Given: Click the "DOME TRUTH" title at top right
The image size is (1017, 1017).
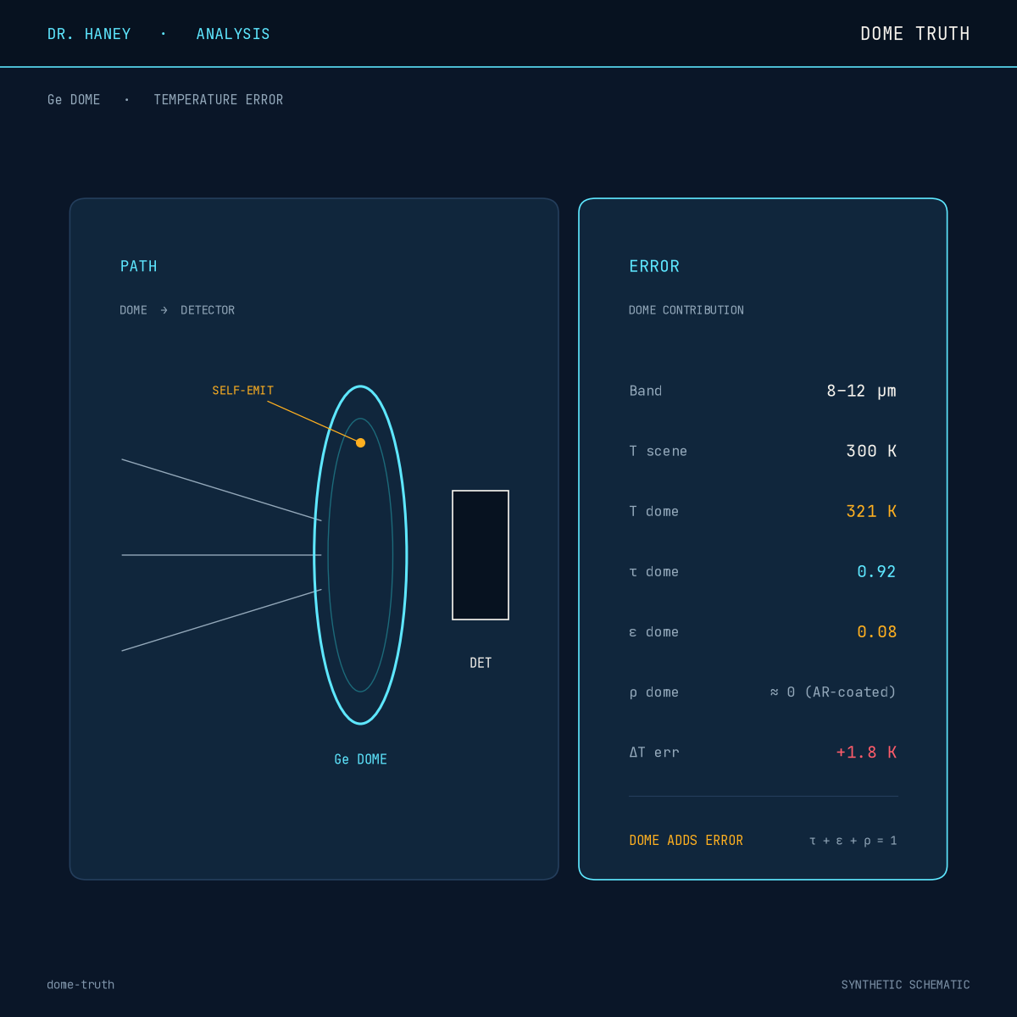Looking at the screenshot, I should click(x=915, y=34).
